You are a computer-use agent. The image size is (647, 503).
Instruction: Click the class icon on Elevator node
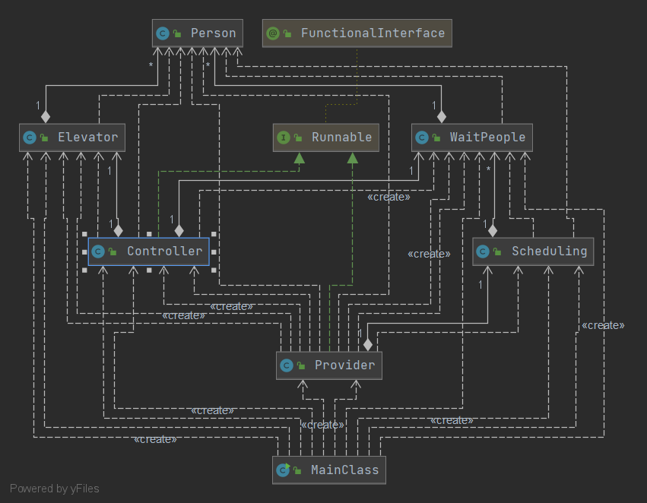[x=30, y=138]
